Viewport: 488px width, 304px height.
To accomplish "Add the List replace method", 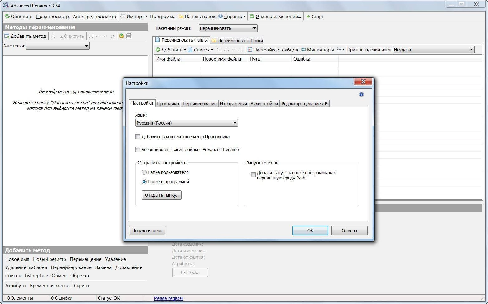I will pyautogui.click(x=36, y=276).
